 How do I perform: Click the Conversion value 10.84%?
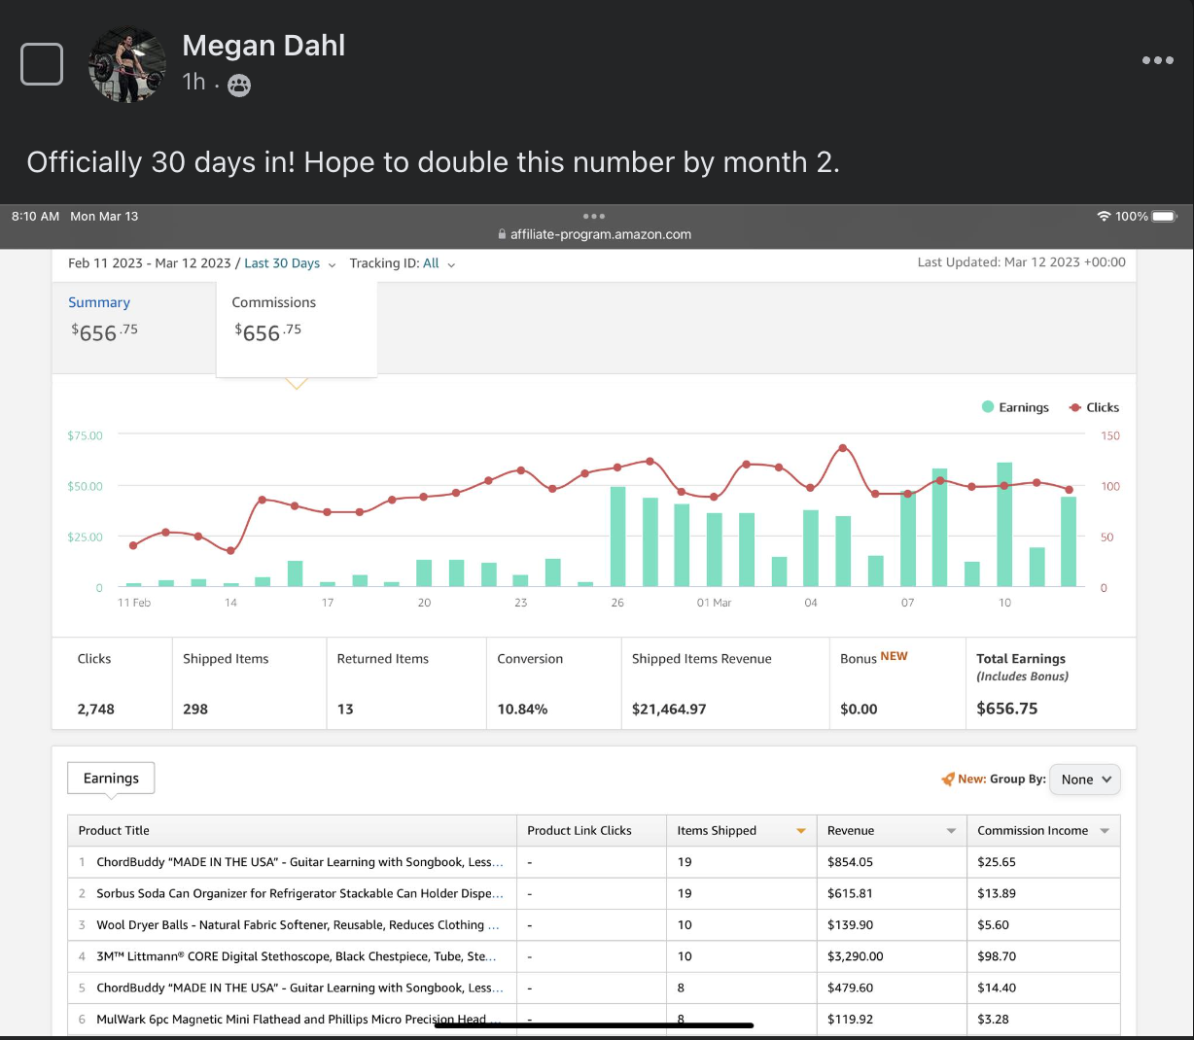click(x=522, y=710)
